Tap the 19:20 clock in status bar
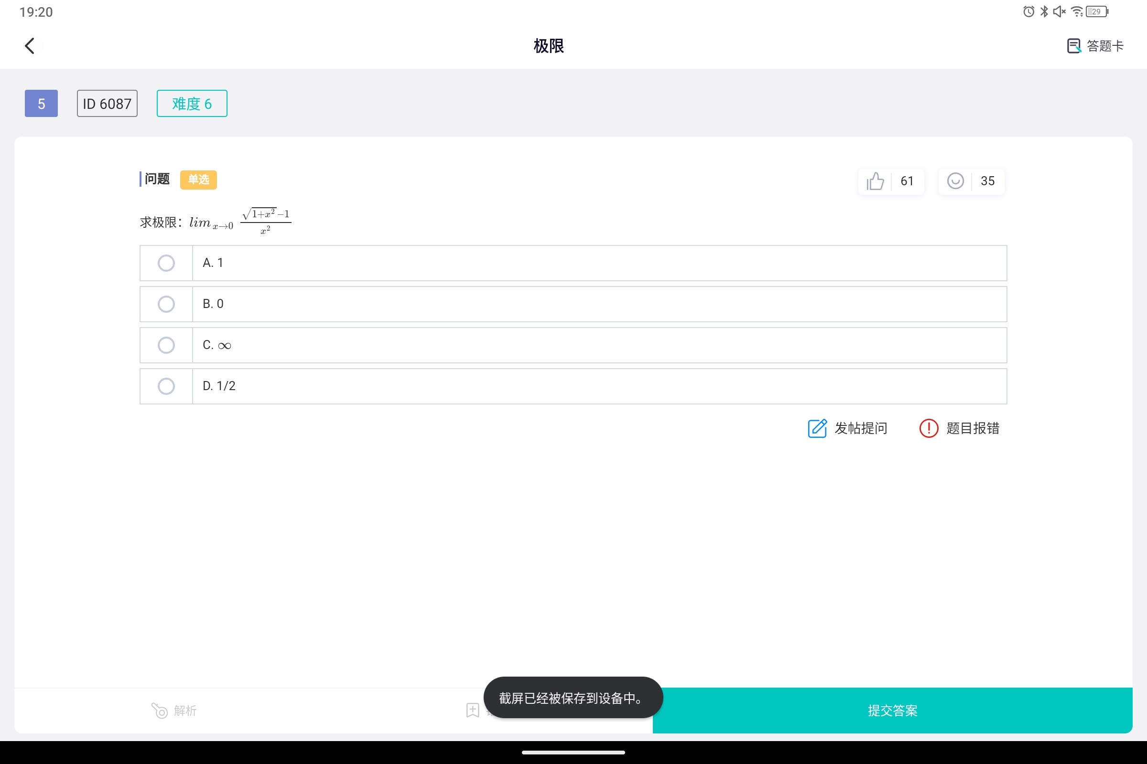This screenshot has height=764, width=1147. (36, 11)
